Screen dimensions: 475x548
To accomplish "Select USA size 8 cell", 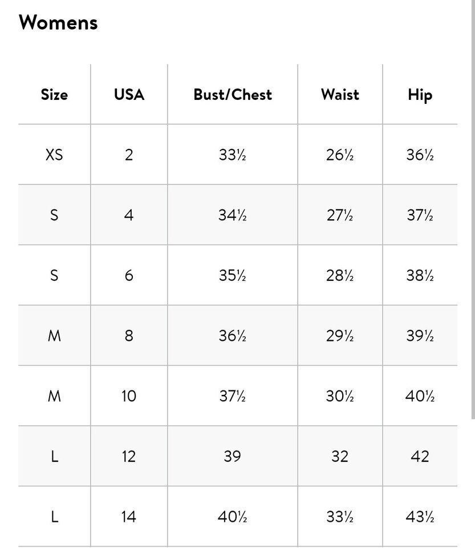I will point(129,336).
